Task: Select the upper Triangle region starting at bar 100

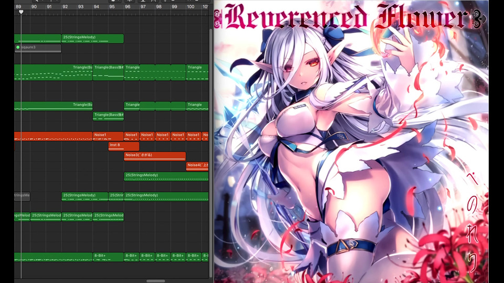Action: click(x=197, y=72)
